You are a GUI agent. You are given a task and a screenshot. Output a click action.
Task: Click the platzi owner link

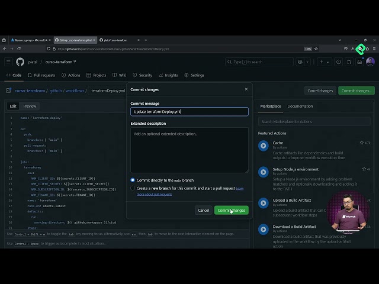[33, 62]
